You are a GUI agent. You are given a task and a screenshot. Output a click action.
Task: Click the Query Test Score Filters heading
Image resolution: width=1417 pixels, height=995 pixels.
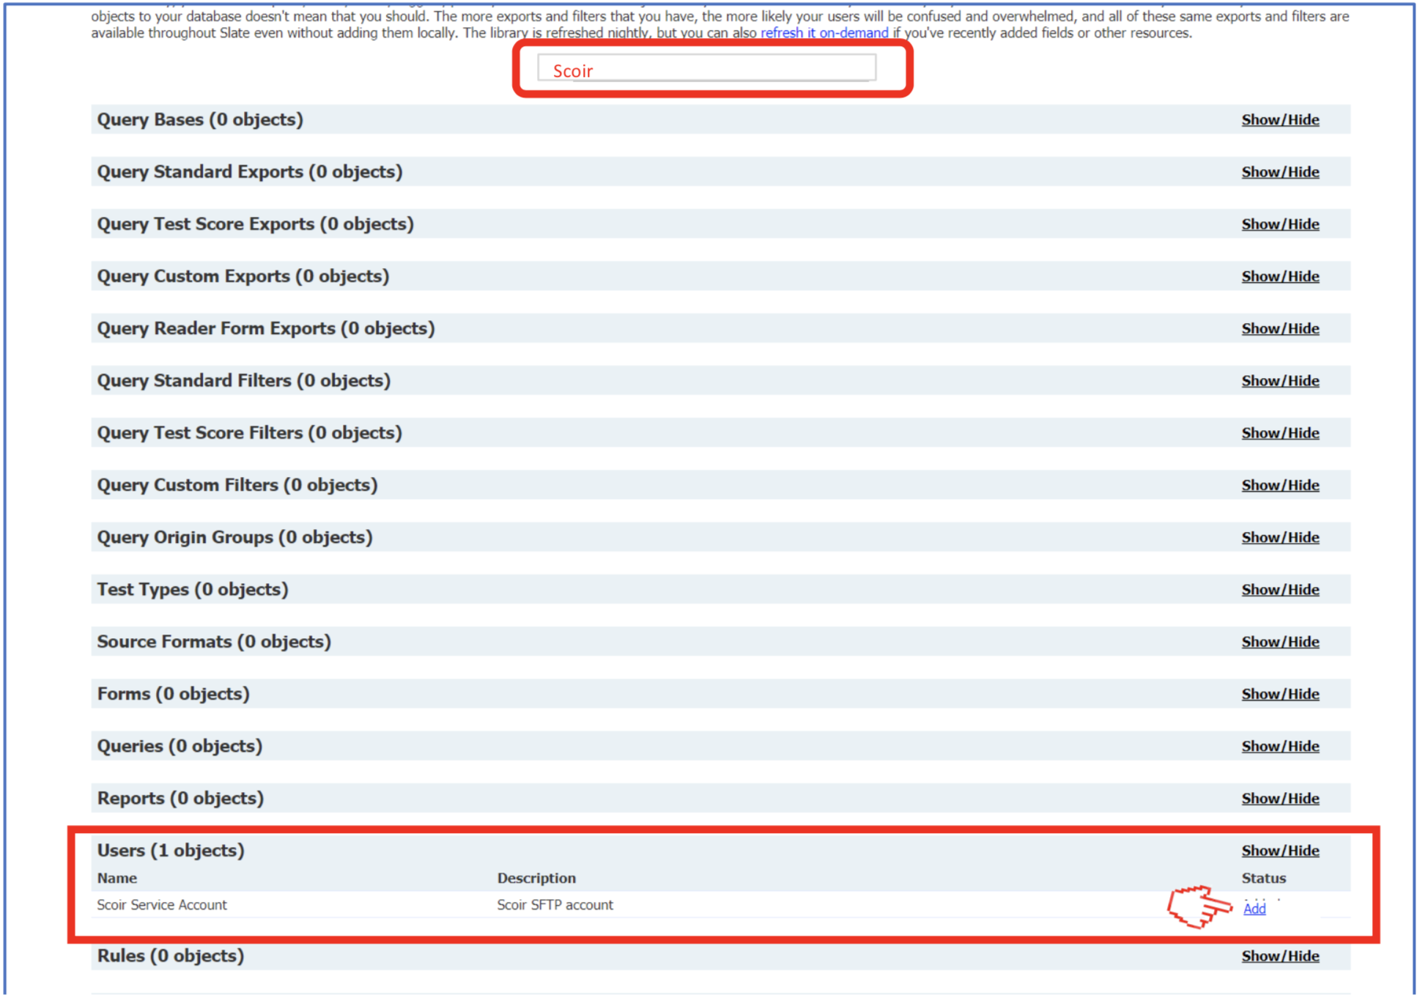coord(250,432)
